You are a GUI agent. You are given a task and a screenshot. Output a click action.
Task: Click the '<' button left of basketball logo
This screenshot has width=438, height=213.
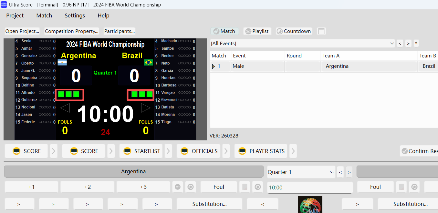pos(263,204)
